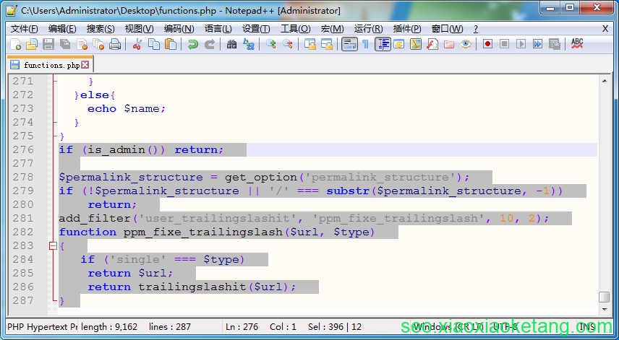Screen dimensions: 619x340
Task: Click the Close document toolbar icon
Action: (x=82, y=44)
